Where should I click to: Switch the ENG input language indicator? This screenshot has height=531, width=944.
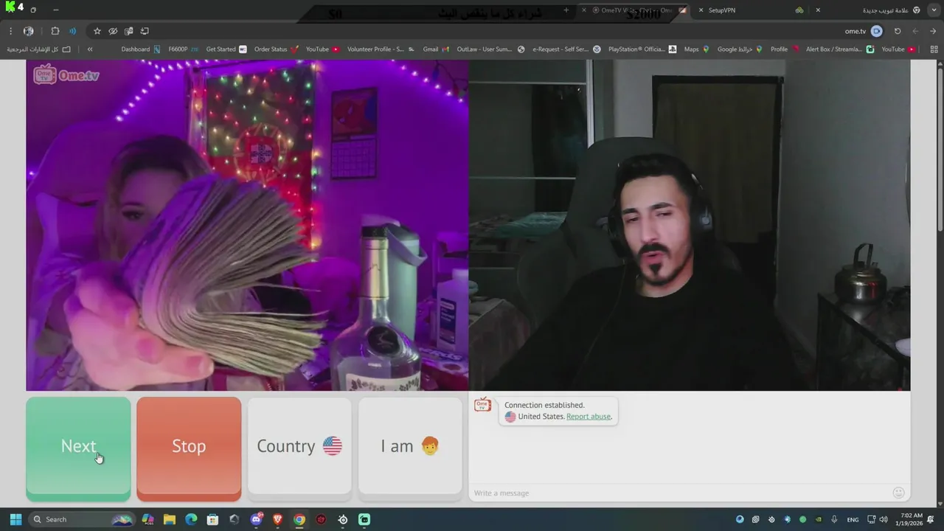click(x=853, y=519)
